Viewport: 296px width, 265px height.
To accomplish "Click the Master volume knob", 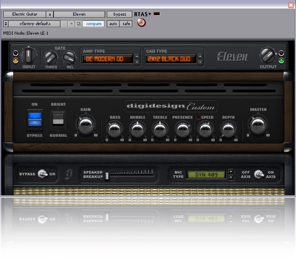I will click(258, 125).
